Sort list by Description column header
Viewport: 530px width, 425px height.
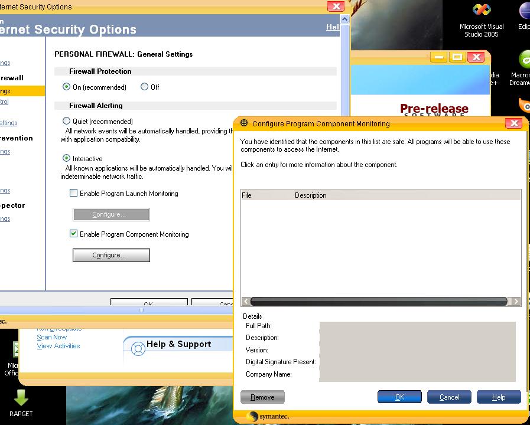tap(407, 195)
